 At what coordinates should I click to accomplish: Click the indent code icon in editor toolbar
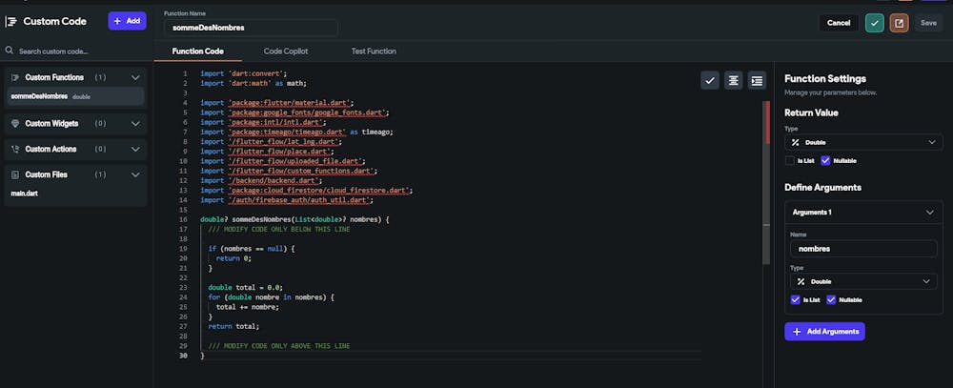[x=757, y=80]
